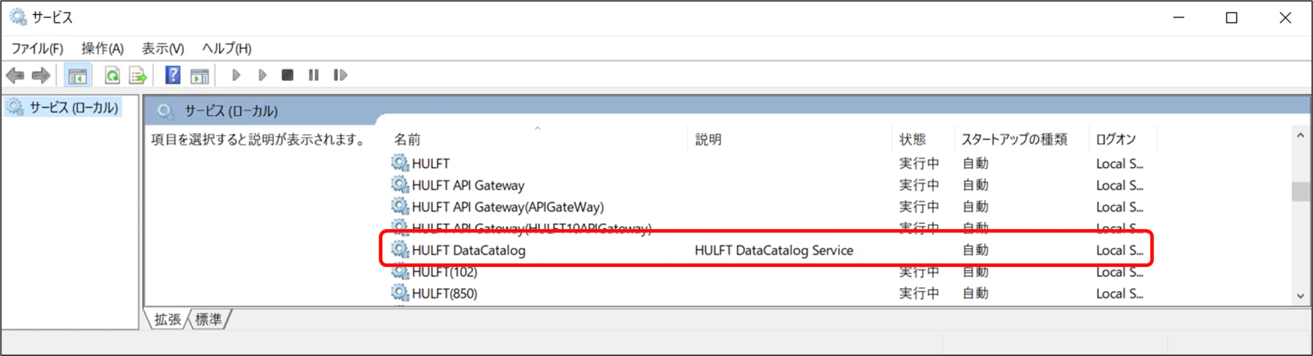Screen dimensions: 1313x356
Task: Click the pause service icon
Action: pos(314,75)
